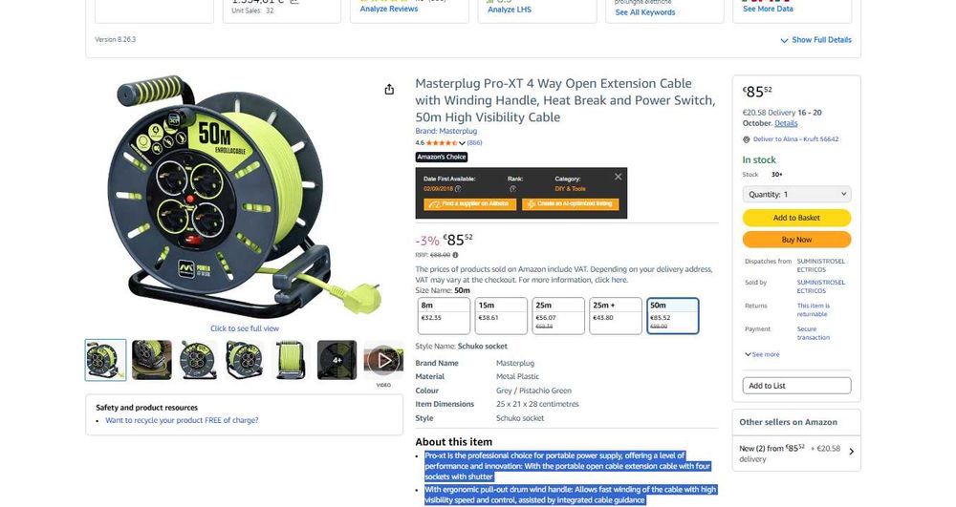Open Other sellers New (2) arrow
The width and height of the screenshot is (956, 507).
(851, 452)
